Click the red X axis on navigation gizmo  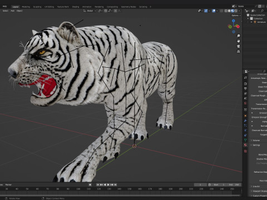238,27
